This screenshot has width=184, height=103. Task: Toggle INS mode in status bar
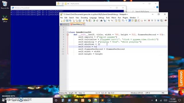click(163, 93)
